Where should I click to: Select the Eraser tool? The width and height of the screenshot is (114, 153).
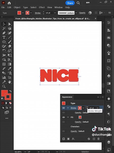10,46
